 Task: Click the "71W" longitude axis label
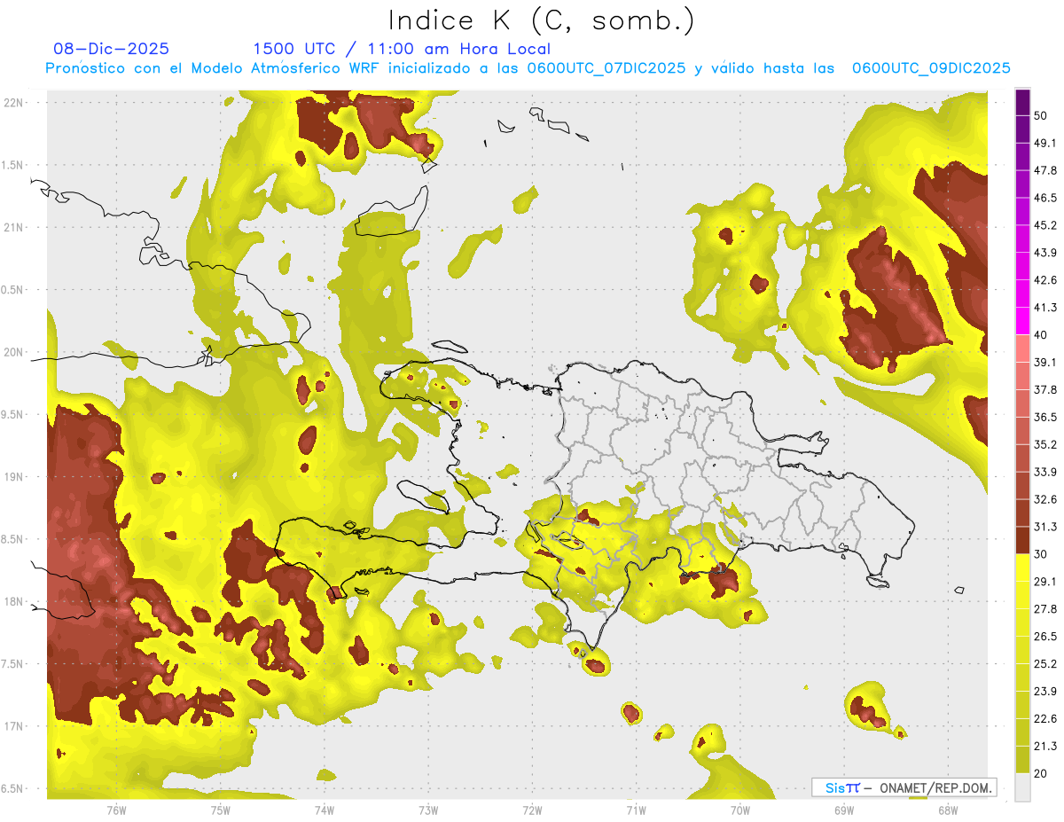636,810
